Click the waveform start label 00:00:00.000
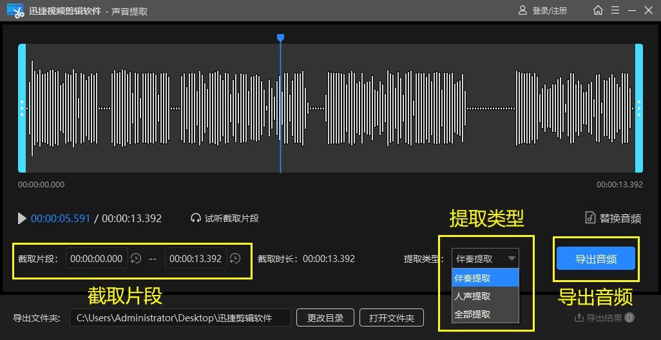 click(41, 185)
